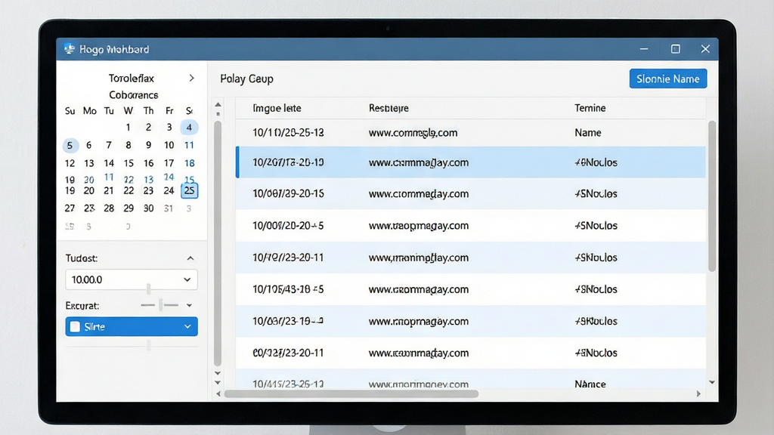Viewport: 774px width, 435px height.
Task: Click the scroll-right arrow of the horizontal scrollbar
Action: click(698, 393)
